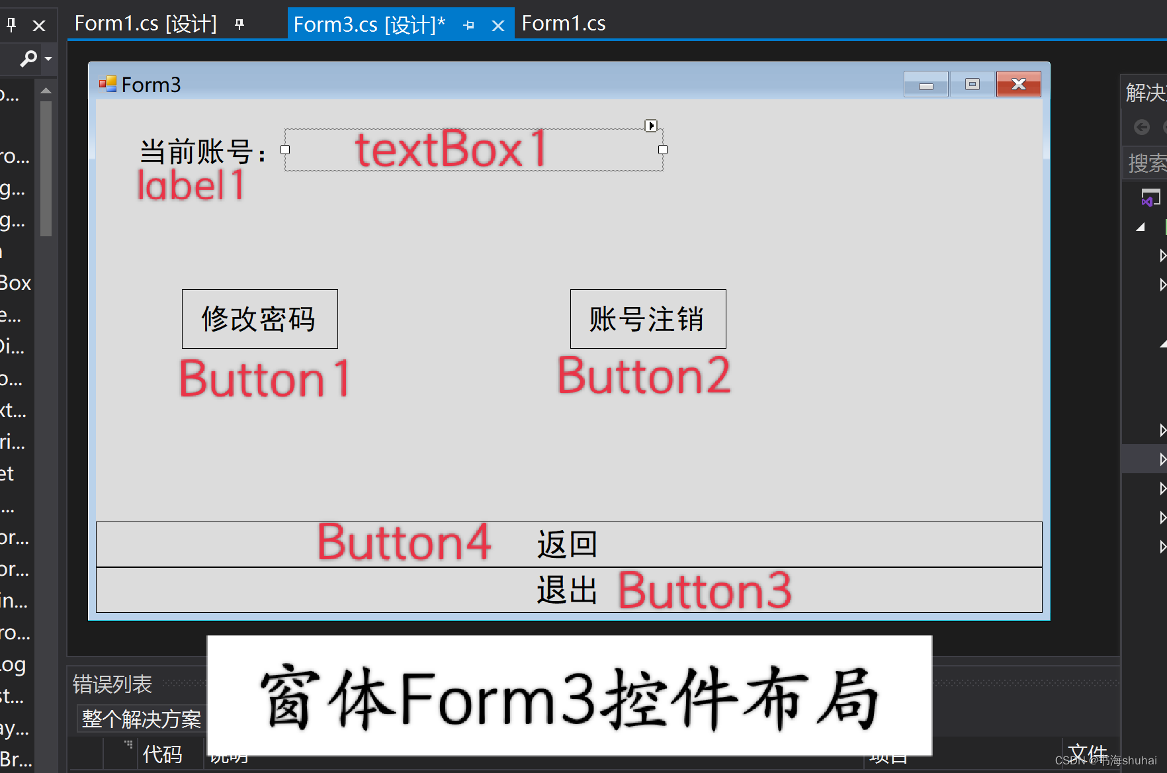1167x773 pixels.
Task: Open the toolbox search options dropdown
Action: (x=48, y=59)
